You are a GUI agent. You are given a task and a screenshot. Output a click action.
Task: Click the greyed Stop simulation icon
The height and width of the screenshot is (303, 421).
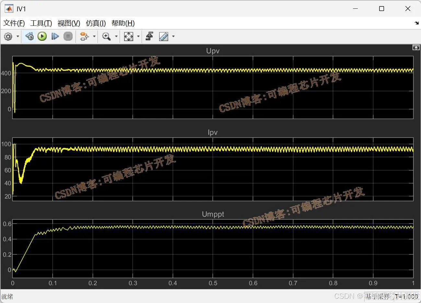pos(68,37)
